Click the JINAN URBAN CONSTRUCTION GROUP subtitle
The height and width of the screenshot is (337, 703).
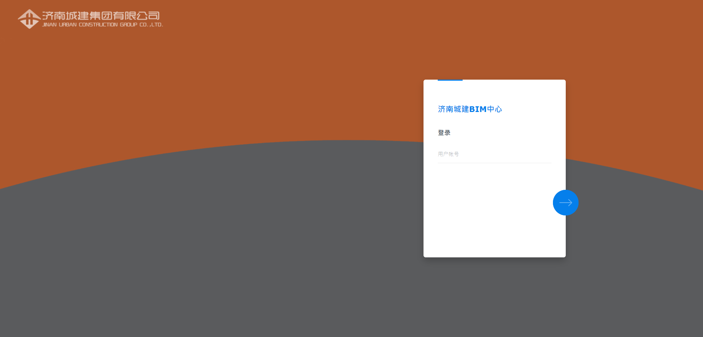(x=102, y=25)
